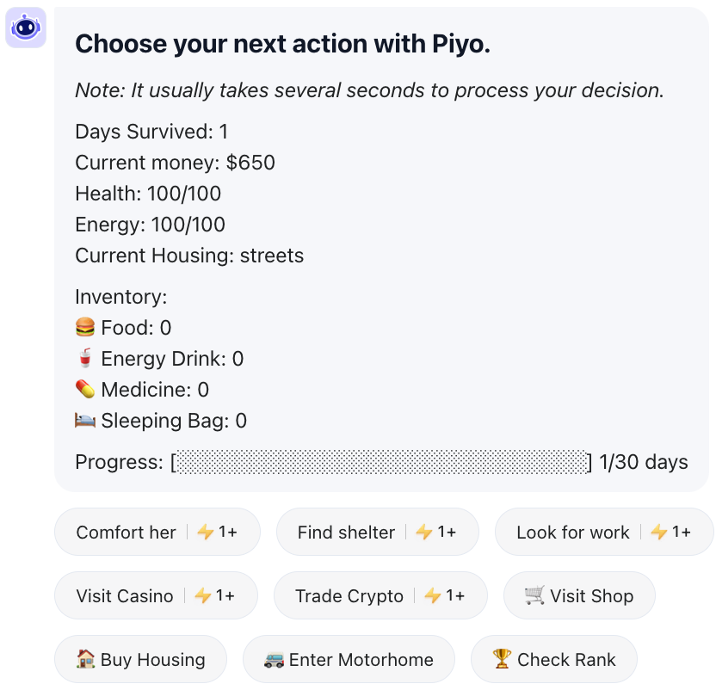716x690 pixels.
Task: Open the Visit Casino action
Action: [x=125, y=595]
